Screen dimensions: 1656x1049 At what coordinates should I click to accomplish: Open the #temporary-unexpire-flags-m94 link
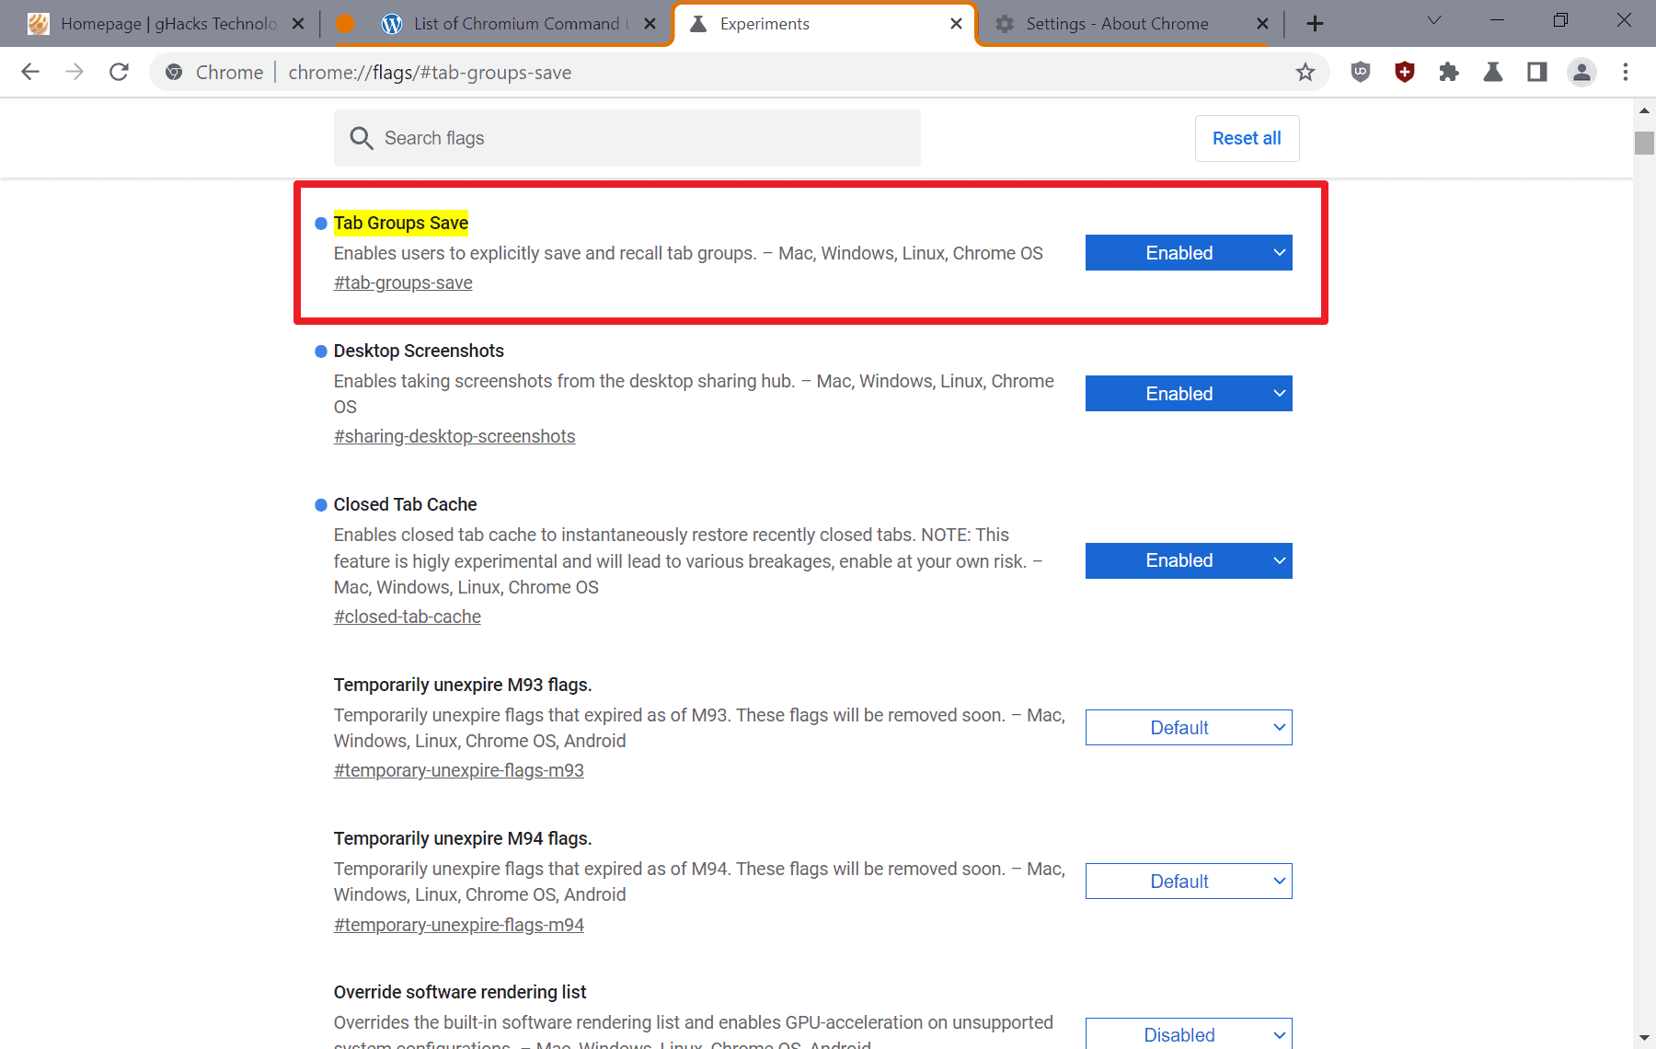tap(459, 925)
